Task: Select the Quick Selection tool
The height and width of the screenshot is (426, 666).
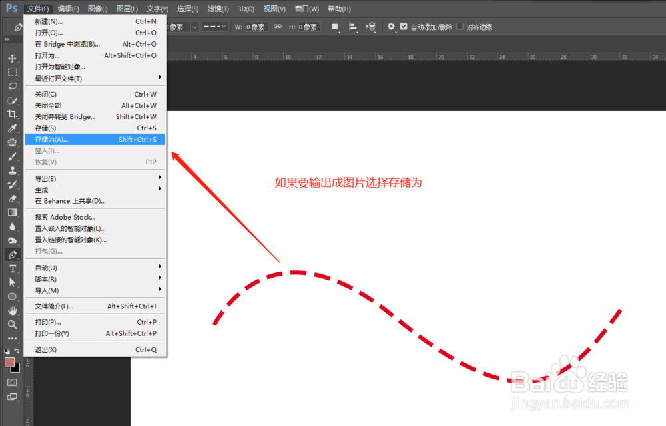Action: point(12,101)
